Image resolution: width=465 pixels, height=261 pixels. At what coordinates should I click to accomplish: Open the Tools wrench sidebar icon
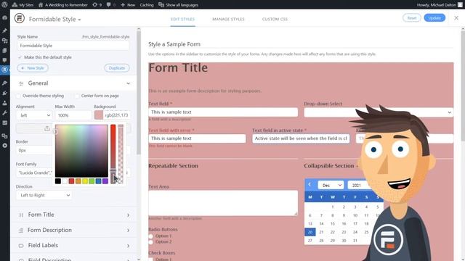(5, 113)
